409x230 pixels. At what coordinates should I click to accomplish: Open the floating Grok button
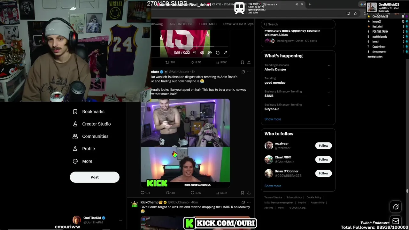[396, 207]
